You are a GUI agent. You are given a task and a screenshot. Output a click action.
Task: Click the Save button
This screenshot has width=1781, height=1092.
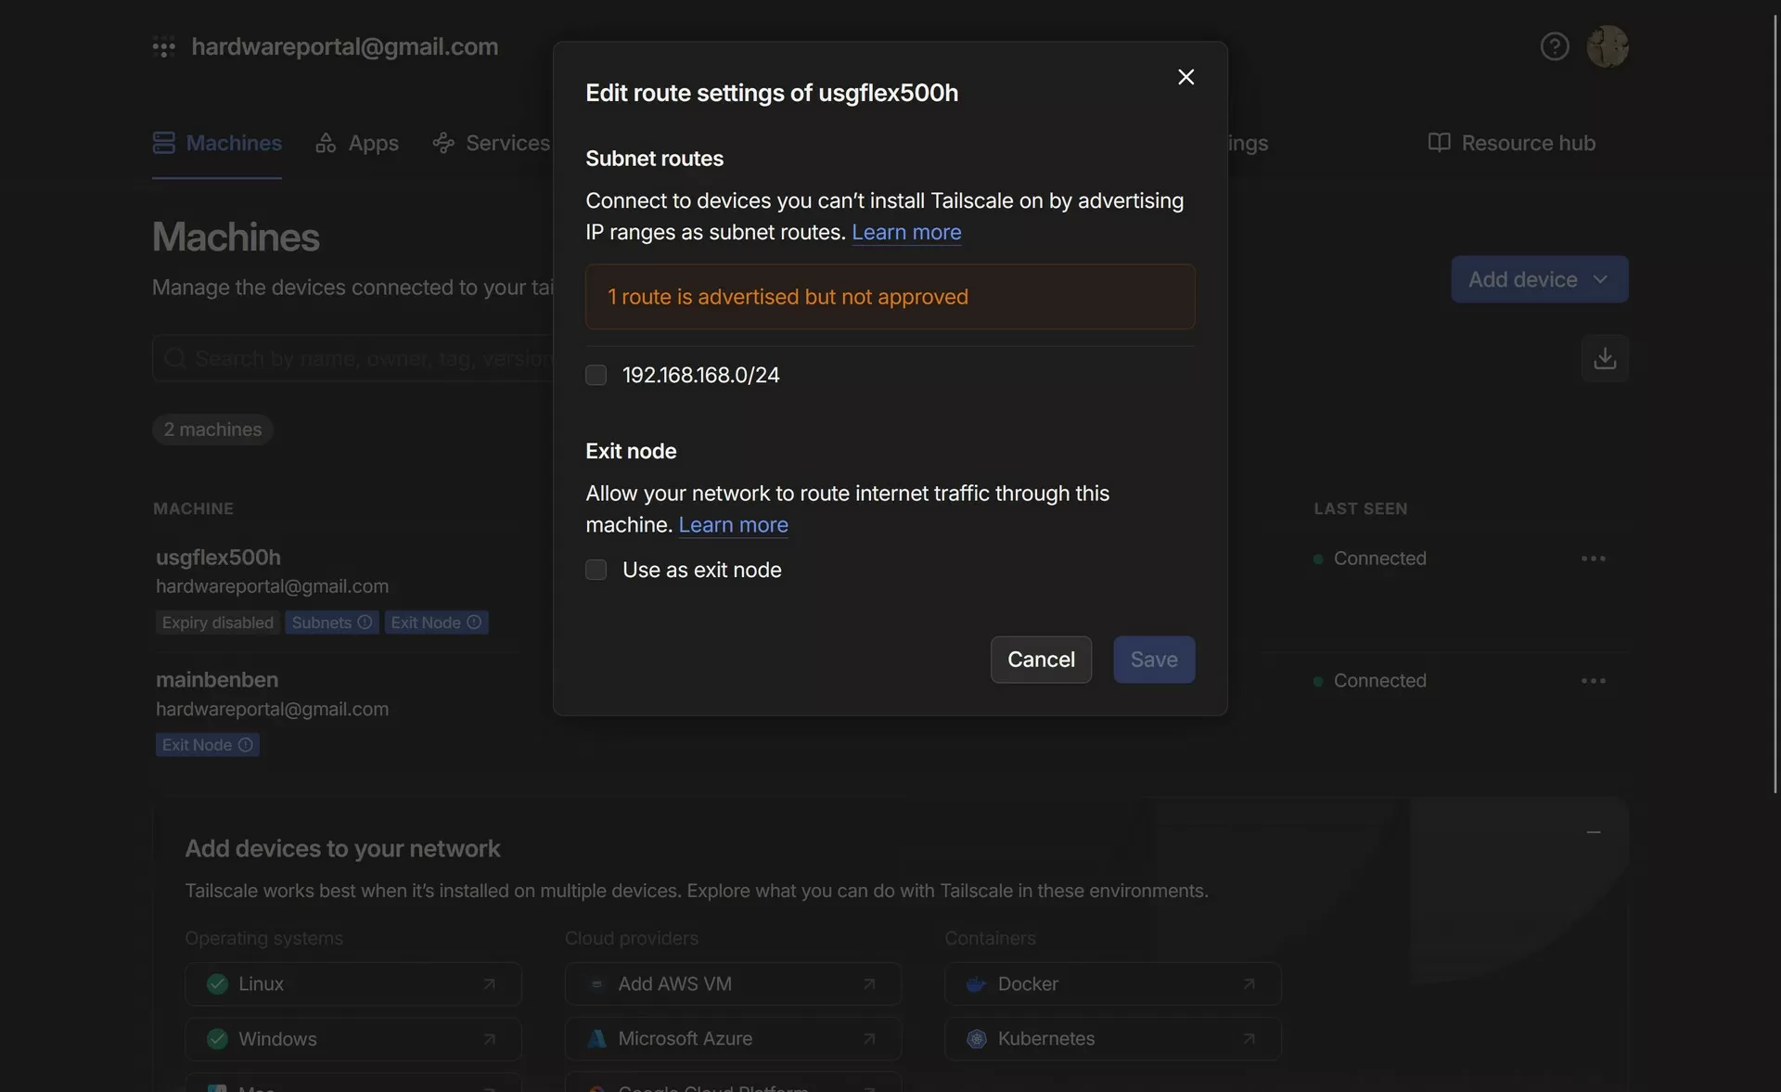point(1154,660)
